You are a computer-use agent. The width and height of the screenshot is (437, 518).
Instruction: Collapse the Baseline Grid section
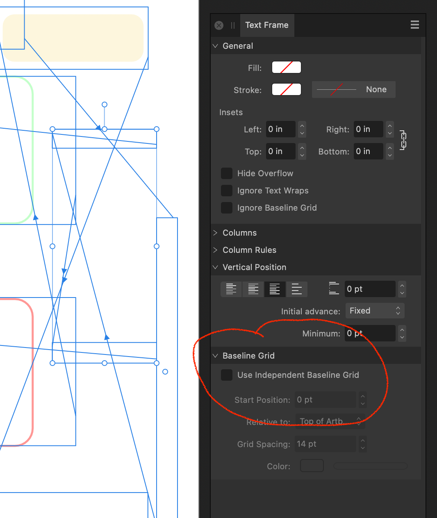point(216,356)
